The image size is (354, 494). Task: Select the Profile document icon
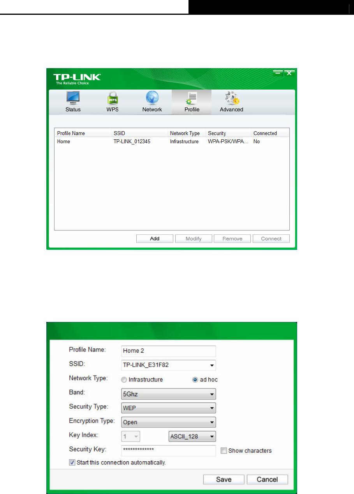191,98
